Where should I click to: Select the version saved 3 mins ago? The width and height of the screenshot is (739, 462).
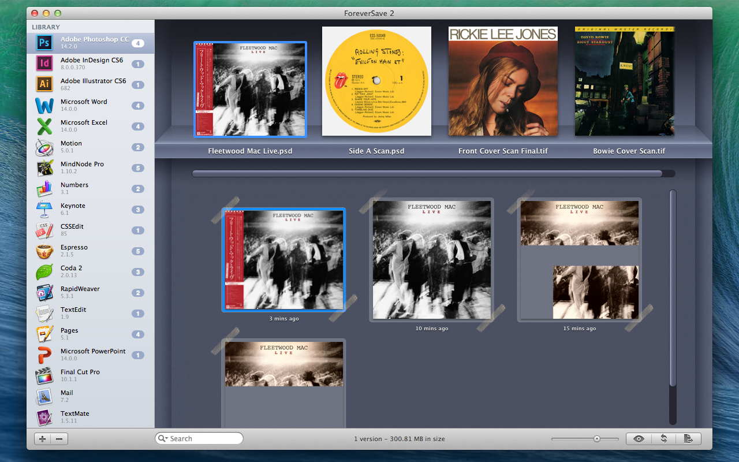coord(283,260)
